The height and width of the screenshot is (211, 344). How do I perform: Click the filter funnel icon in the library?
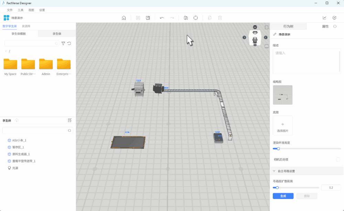pos(63,44)
